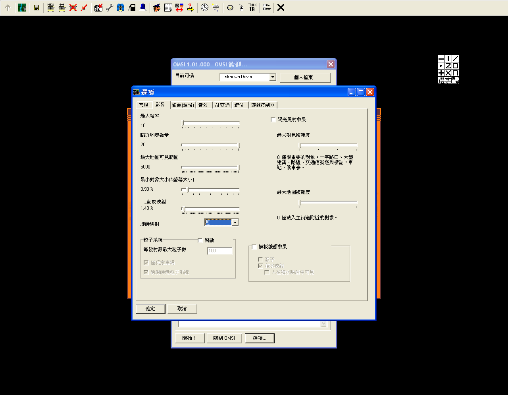
Task: Select the 影像 tab
Action: (160, 105)
